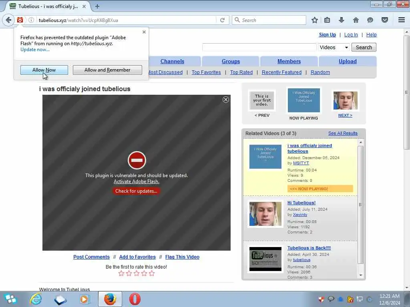
Task: Click Post Comments link
Action: 91,257
